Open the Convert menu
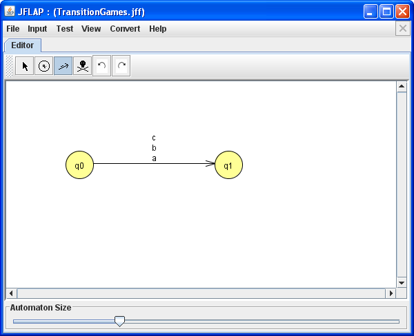414x336 pixels. click(x=125, y=28)
